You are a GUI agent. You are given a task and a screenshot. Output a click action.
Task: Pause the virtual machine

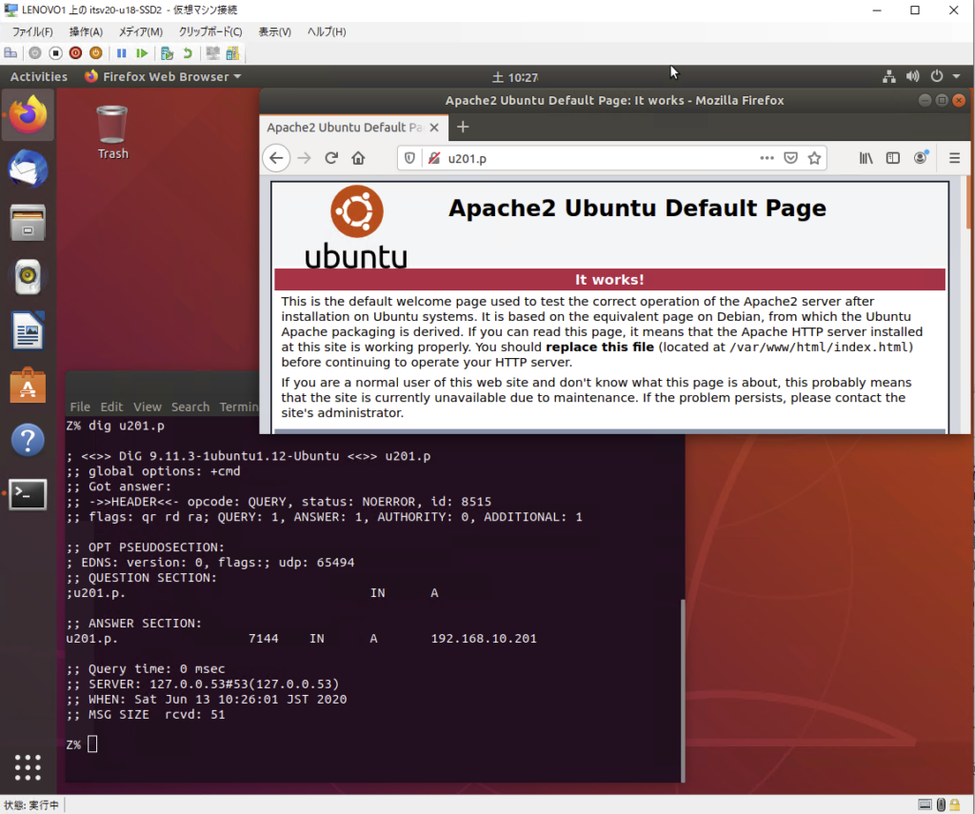click(x=122, y=53)
